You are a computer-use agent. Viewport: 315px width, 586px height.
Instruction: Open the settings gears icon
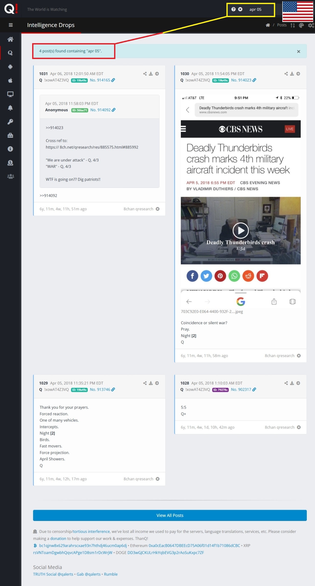(x=311, y=25)
